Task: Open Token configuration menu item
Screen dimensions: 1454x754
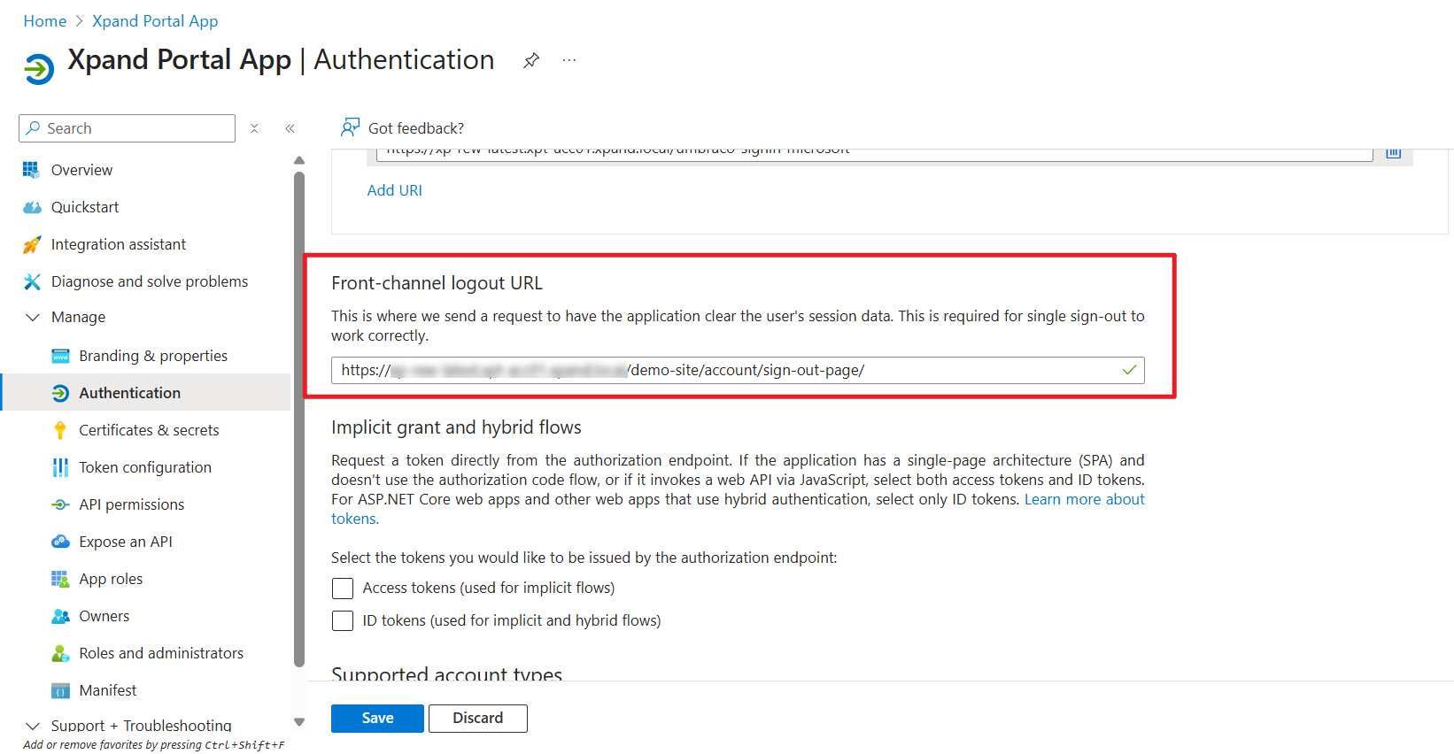Action: [145, 467]
